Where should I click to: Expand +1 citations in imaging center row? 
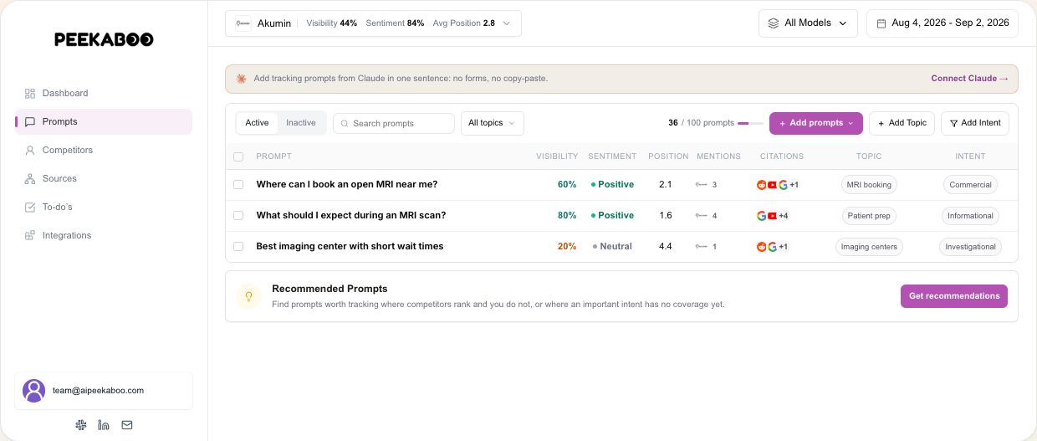coord(784,247)
